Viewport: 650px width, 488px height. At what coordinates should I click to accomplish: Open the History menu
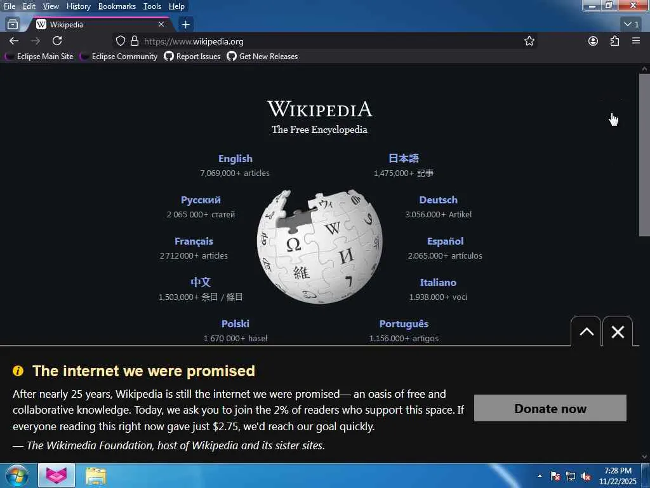pos(79,6)
